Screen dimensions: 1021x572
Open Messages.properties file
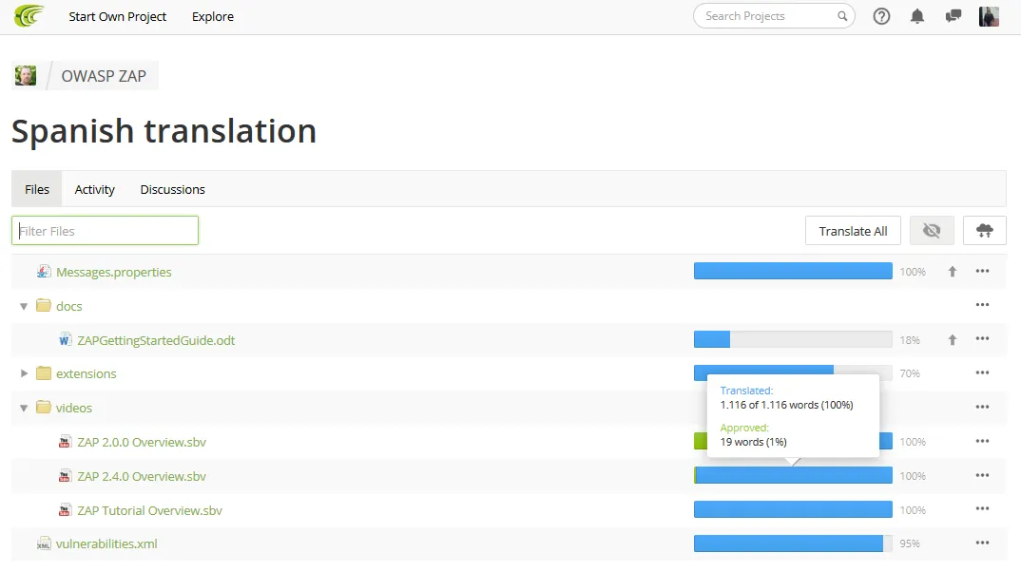(114, 272)
